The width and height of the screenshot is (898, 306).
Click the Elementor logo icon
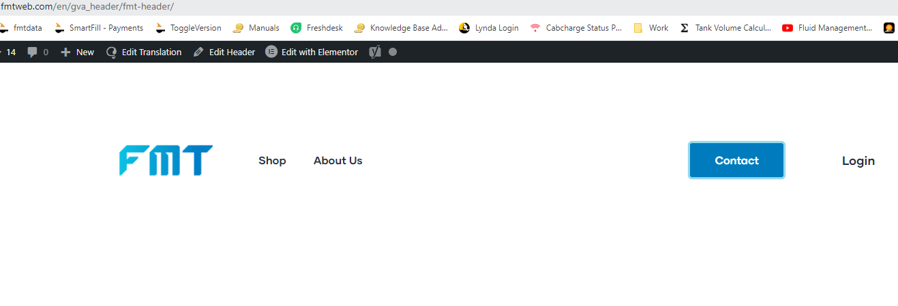(271, 52)
